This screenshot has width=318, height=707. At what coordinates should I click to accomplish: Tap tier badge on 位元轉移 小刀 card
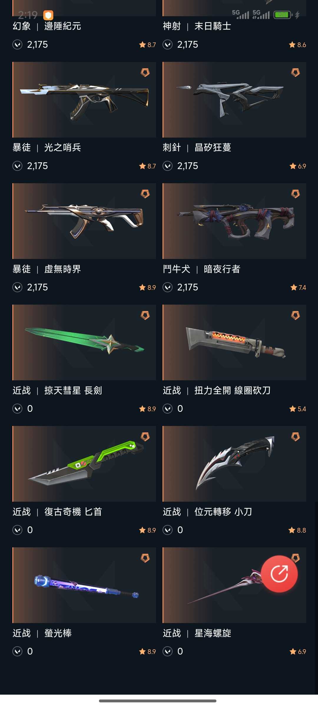[x=295, y=437]
